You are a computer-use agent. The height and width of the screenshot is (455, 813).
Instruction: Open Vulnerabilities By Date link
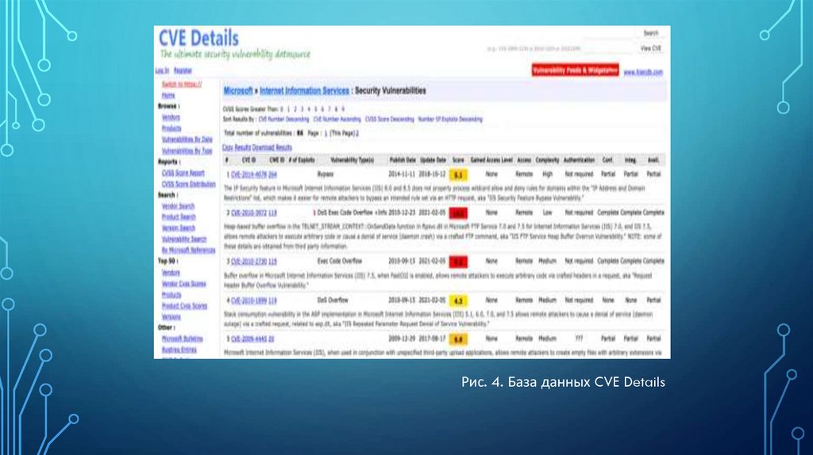(187, 140)
